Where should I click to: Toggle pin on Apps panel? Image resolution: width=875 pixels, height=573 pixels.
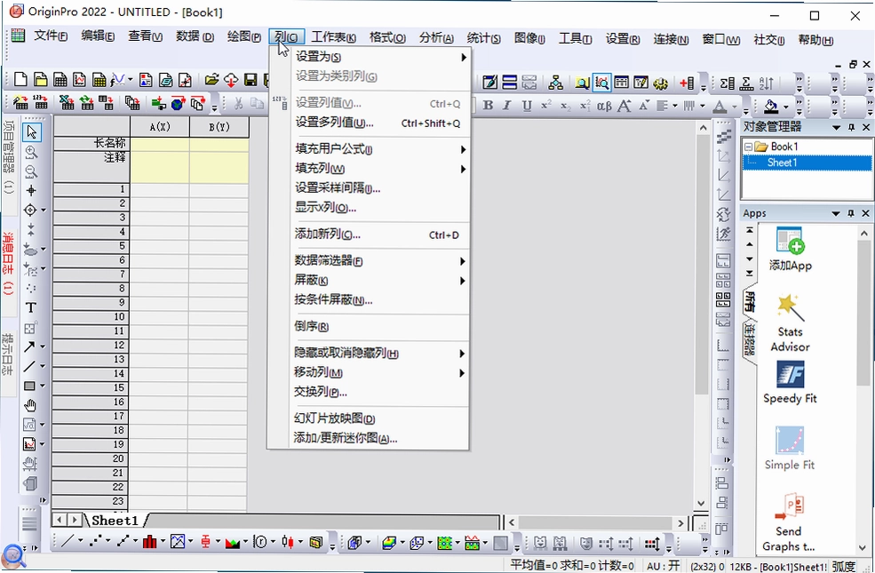(x=851, y=213)
